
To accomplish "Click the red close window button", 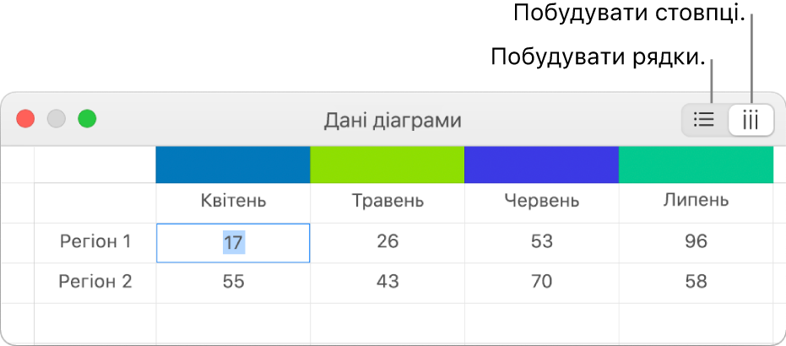I will (x=25, y=119).
